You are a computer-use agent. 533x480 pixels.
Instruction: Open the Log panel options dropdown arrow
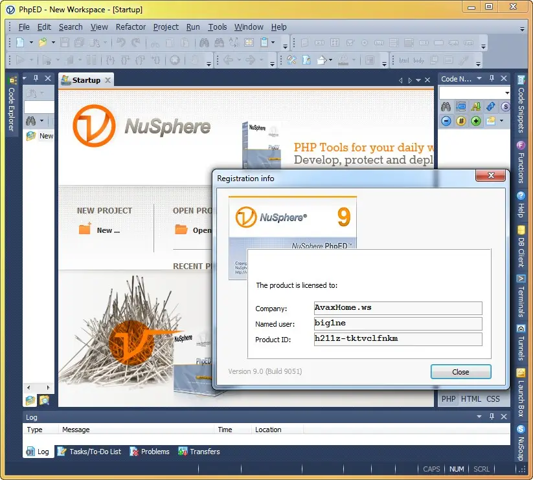(x=479, y=417)
